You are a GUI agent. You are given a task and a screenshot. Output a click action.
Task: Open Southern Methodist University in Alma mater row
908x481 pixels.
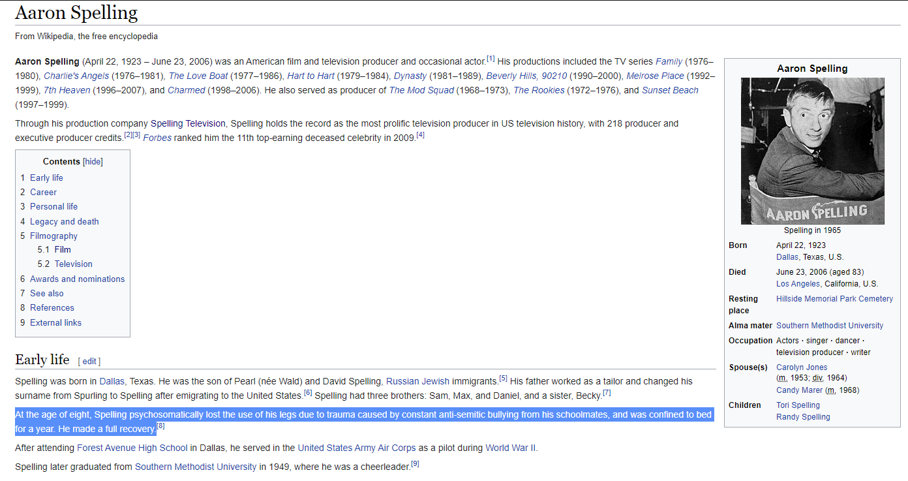click(830, 326)
